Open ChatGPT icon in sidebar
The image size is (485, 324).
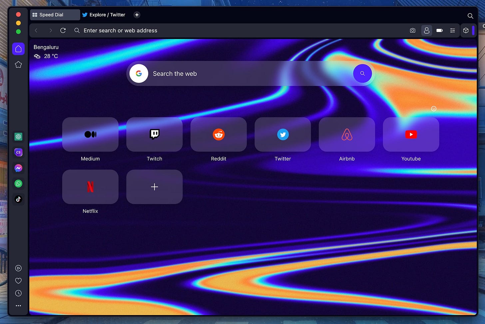click(x=18, y=137)
